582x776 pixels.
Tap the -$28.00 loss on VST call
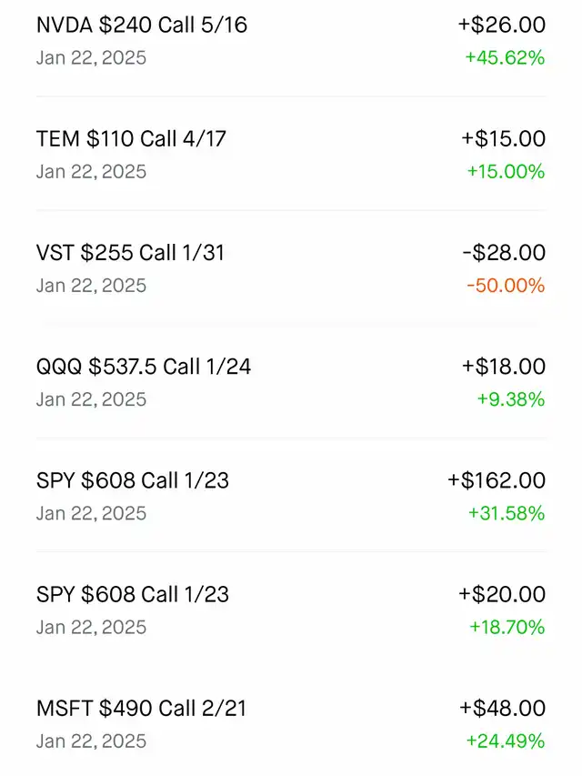pyautogui.click(x=503, y=253)
